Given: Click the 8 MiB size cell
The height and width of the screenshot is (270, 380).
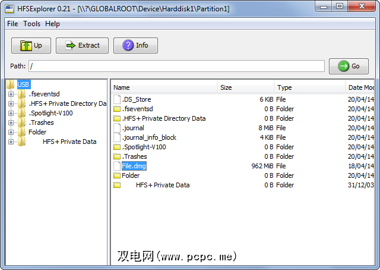Looking at the screenshot, I should pos(265,128).
